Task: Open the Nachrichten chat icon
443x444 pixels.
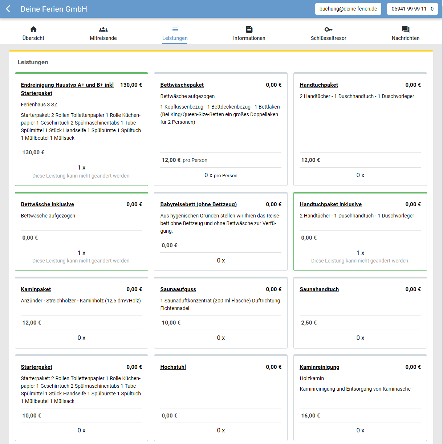Action: coord(406,29)
